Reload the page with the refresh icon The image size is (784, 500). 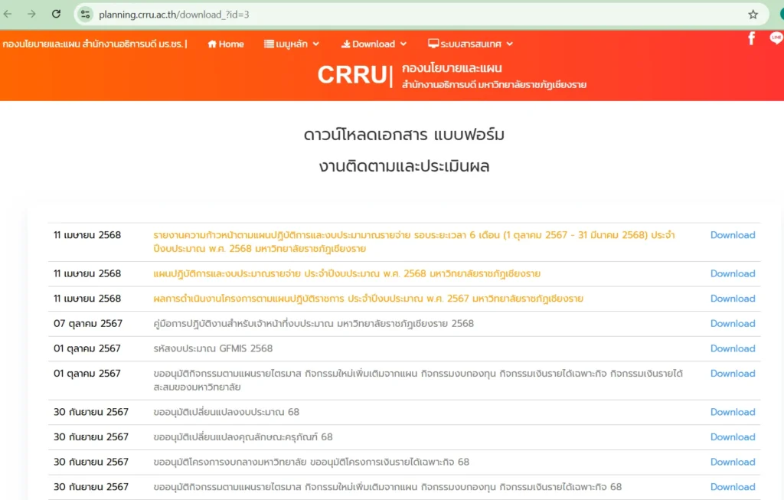point(56,14)
